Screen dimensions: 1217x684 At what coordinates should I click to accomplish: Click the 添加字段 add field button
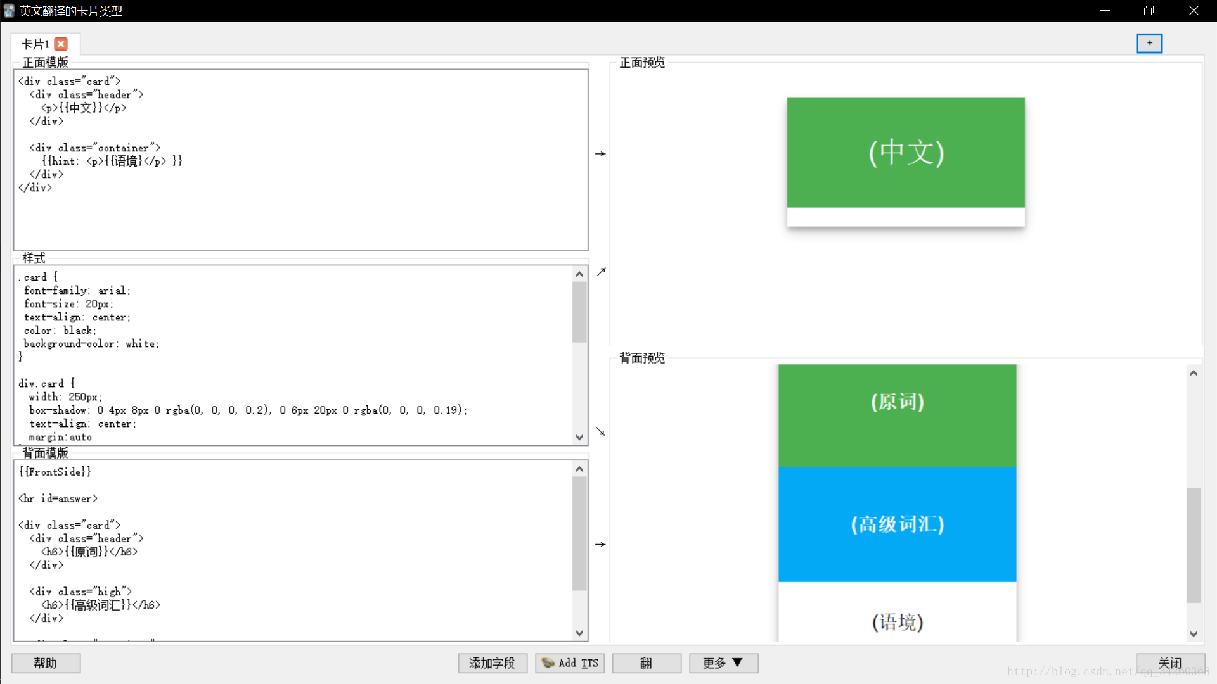click(x=493, y=662)
